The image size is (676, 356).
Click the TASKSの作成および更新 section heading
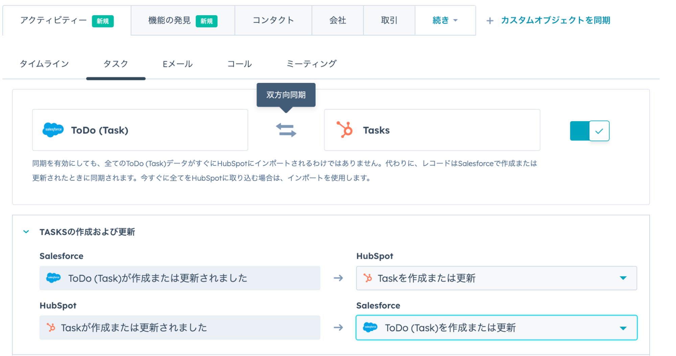coord(87,232)
